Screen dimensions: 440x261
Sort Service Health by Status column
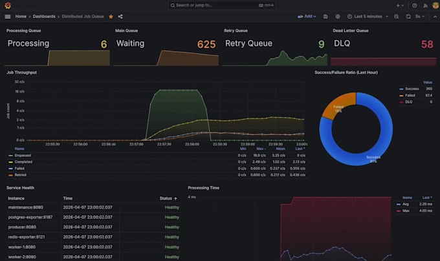pyautogui.click(x=168, y=198)
